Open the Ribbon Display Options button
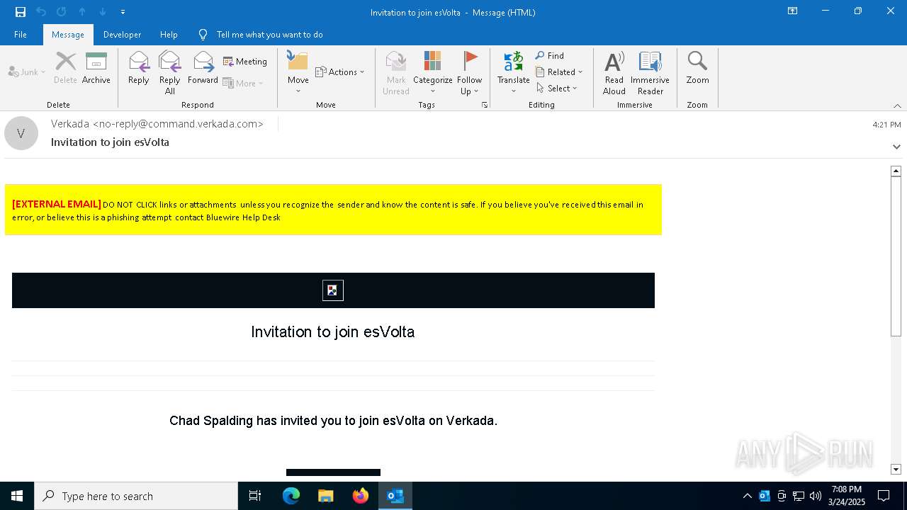Screen dimensions: 907x510 pos(793,11)
